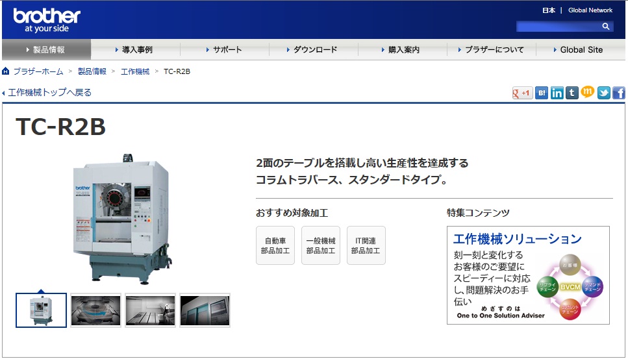
Task: Click the main TC-R2B machine image
Action: pyautogui.click(x=122, y=219)
